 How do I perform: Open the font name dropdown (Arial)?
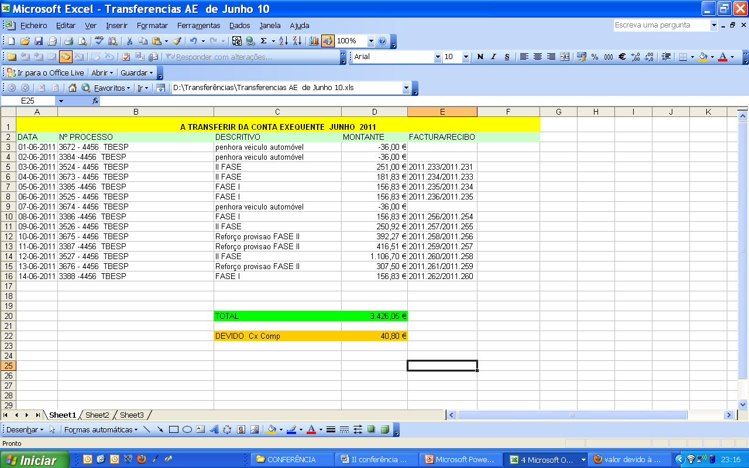[438, 57]
